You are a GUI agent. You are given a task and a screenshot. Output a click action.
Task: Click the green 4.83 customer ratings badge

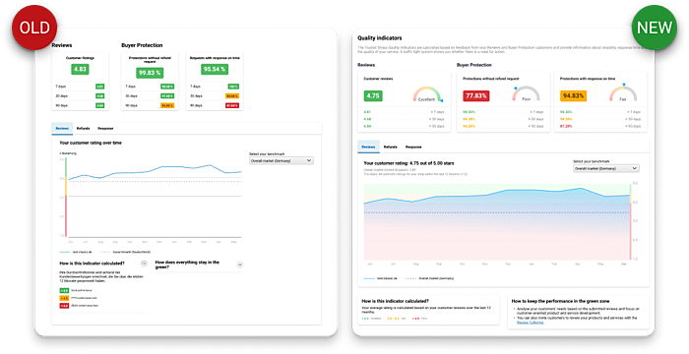point(80,69)
